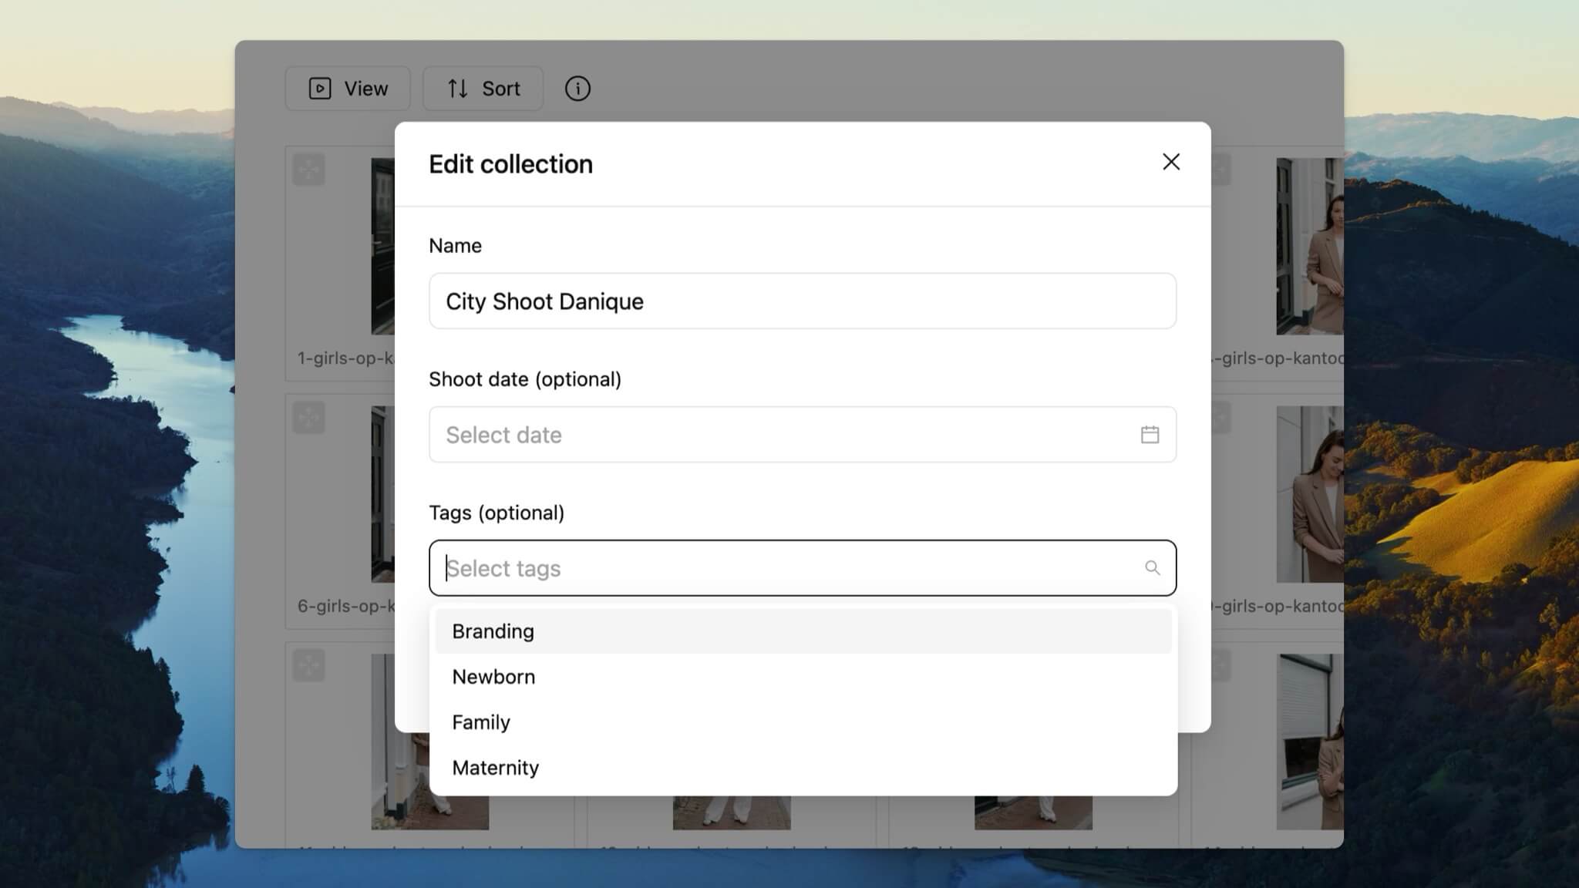Open the calendar picker icon
Screen dimensions: 1579x888
[1150, 435]
